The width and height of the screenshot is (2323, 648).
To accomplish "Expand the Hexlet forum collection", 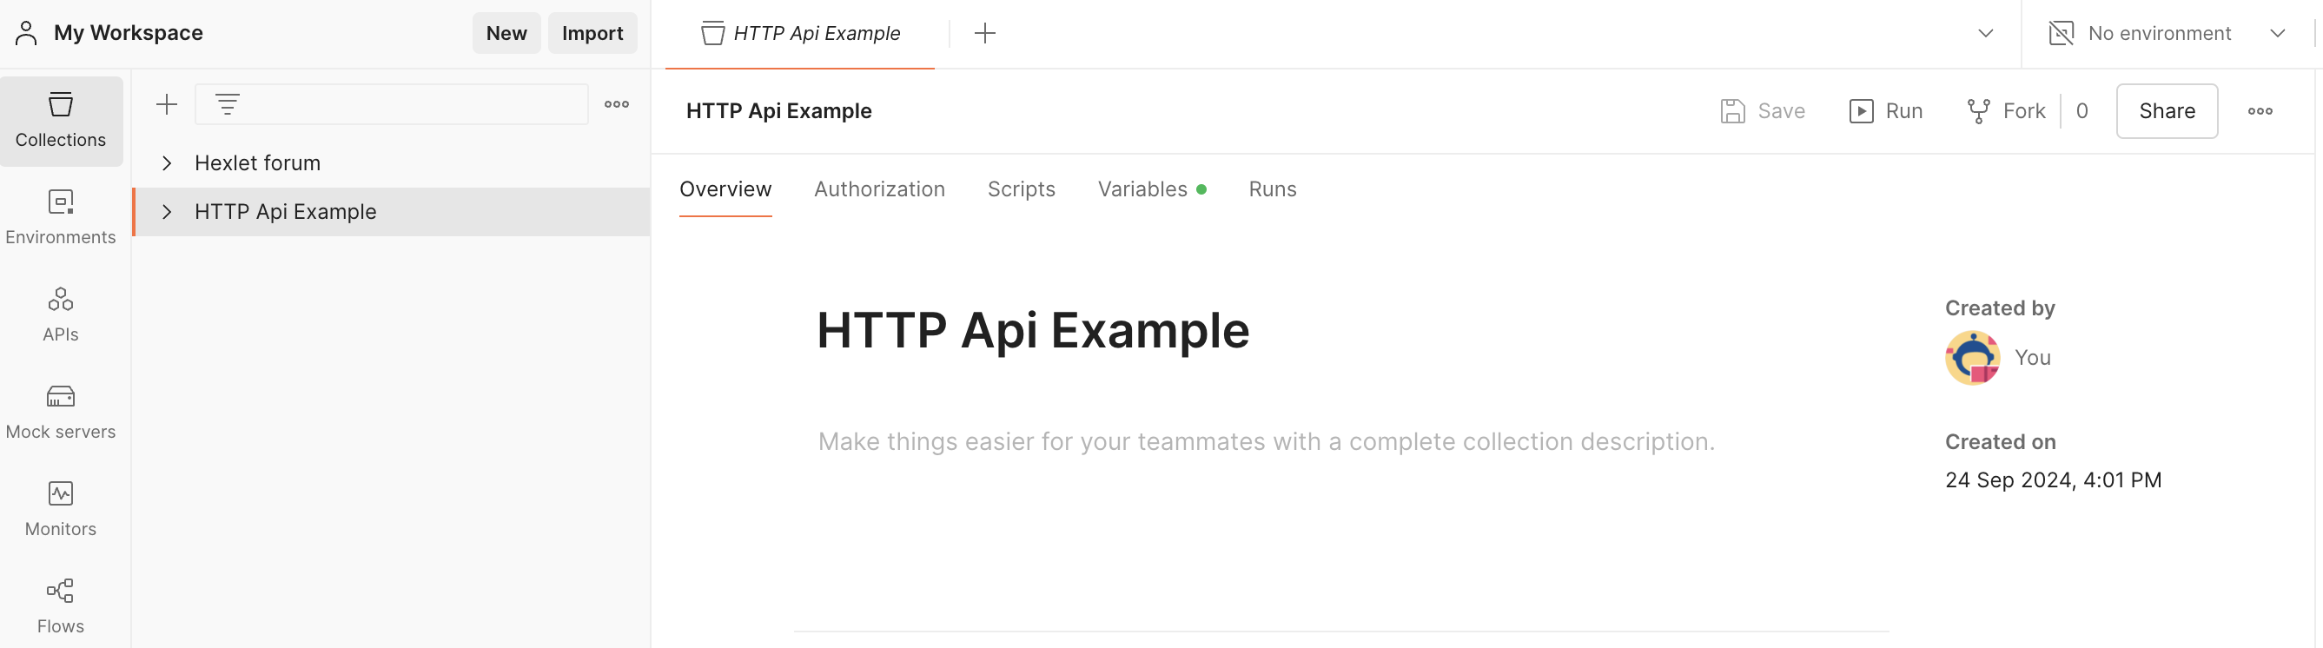I will 167,163.
